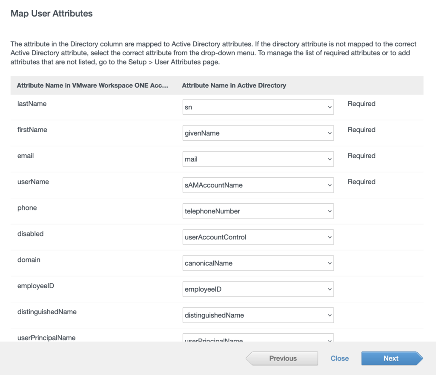Open the telephoneNumber dropdown

tap(258, 211)
